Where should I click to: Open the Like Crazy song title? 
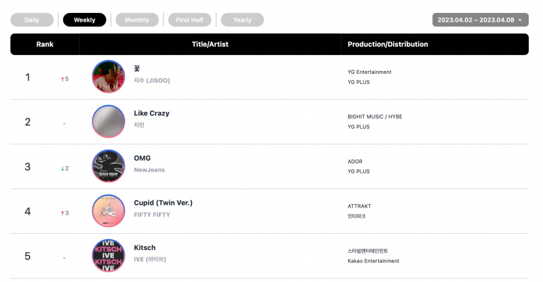151,113
